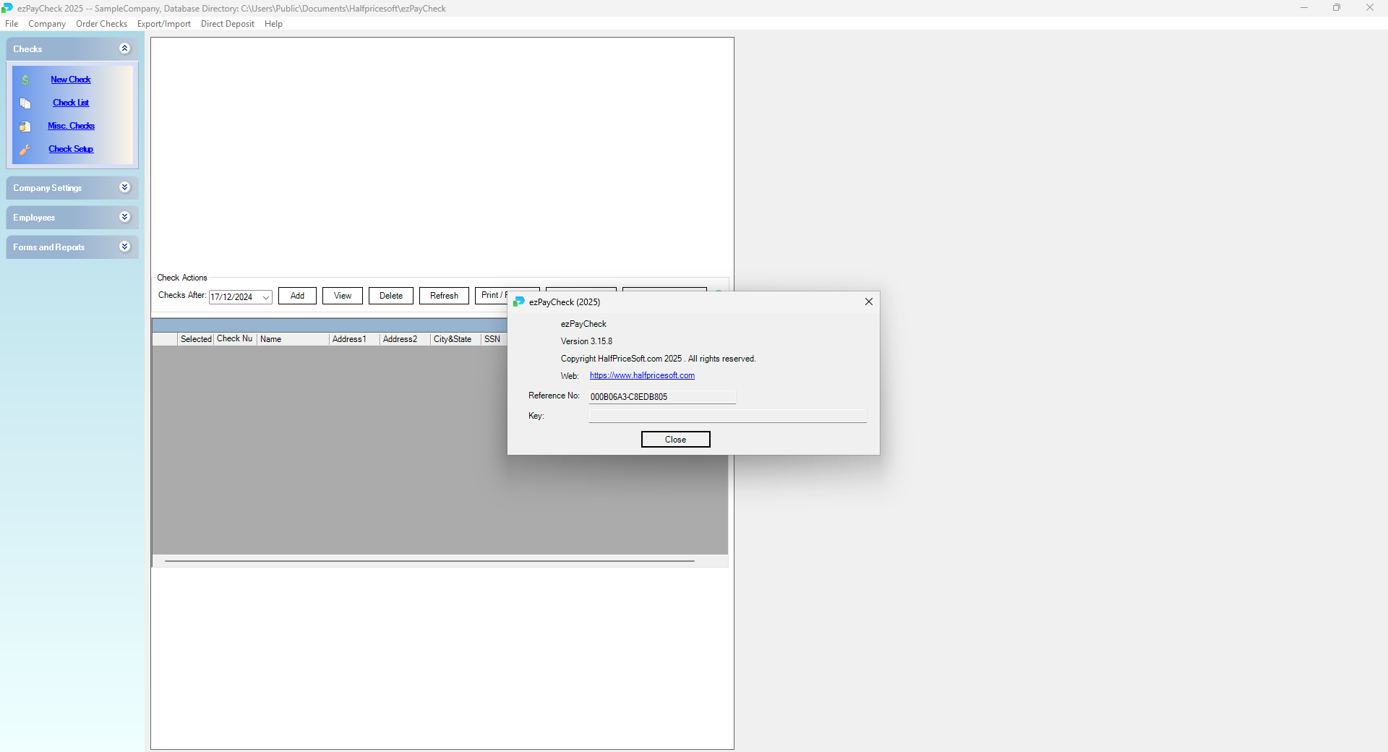Click the horizontal scrollbar of check list
The image size is (1388, 752).
click(x=429, y=561)
